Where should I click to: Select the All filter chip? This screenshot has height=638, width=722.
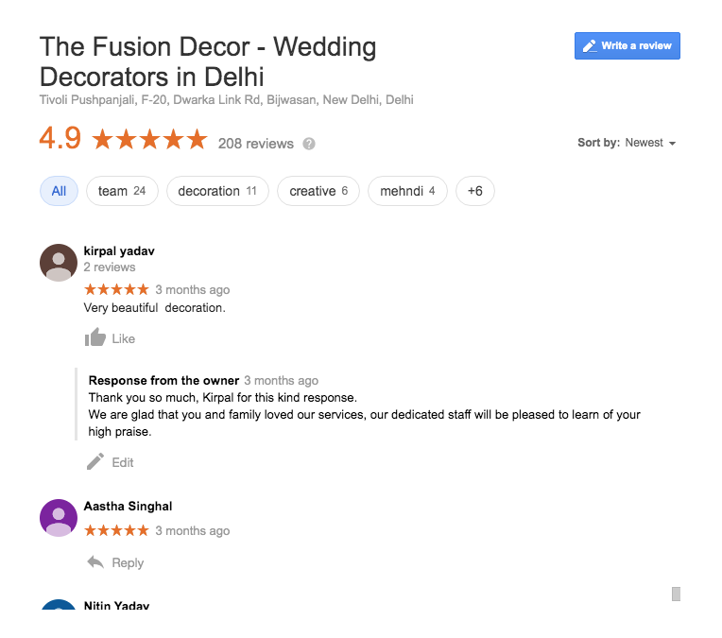59,191
